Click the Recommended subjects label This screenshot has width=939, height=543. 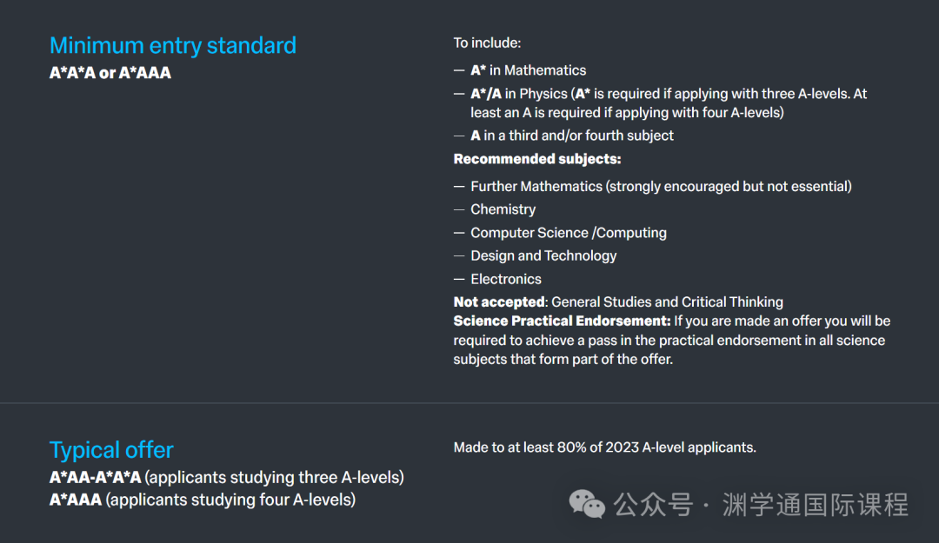point(537,159)
